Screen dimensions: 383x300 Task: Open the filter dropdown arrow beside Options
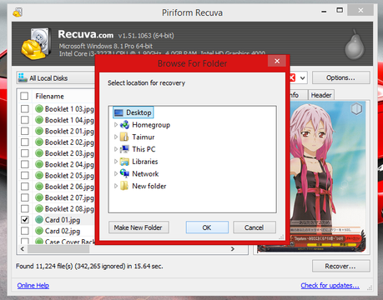pyautogui.click(x=302, y=78)
